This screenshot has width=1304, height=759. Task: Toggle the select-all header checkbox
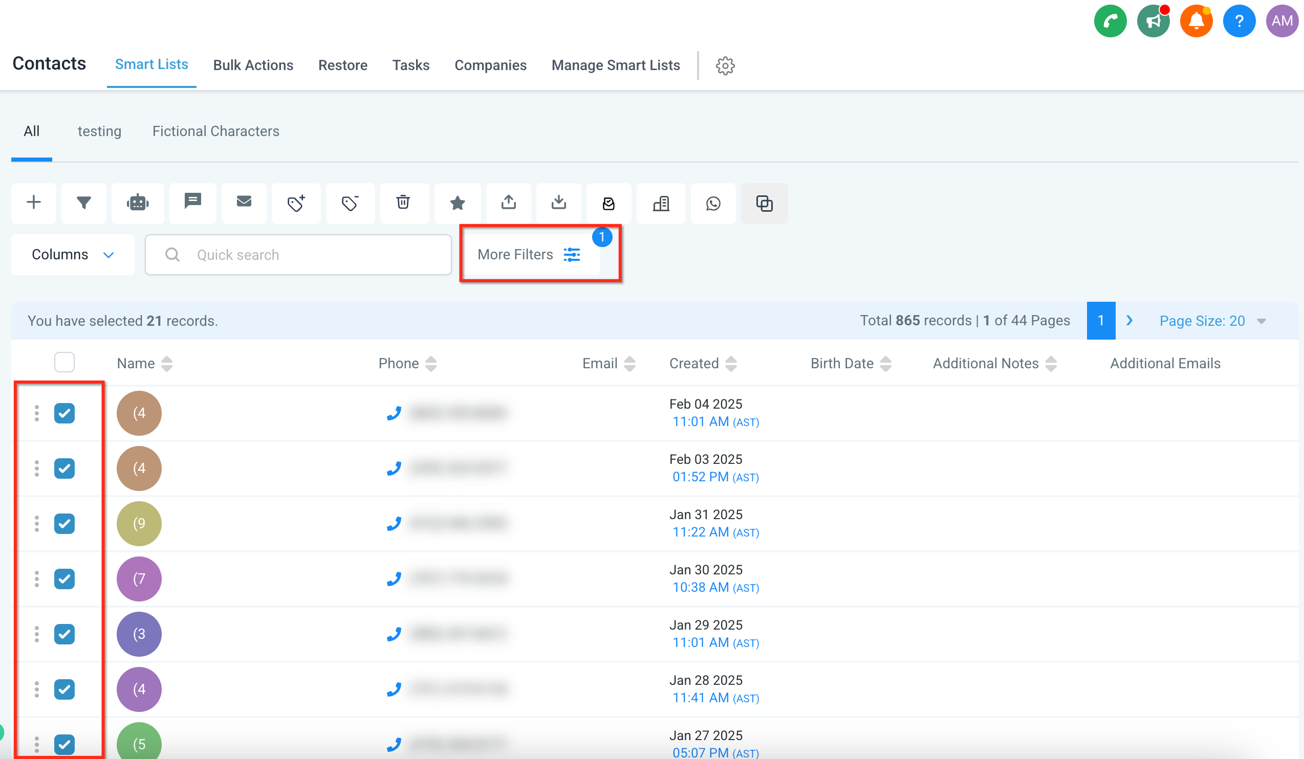[x=64, y=363]
